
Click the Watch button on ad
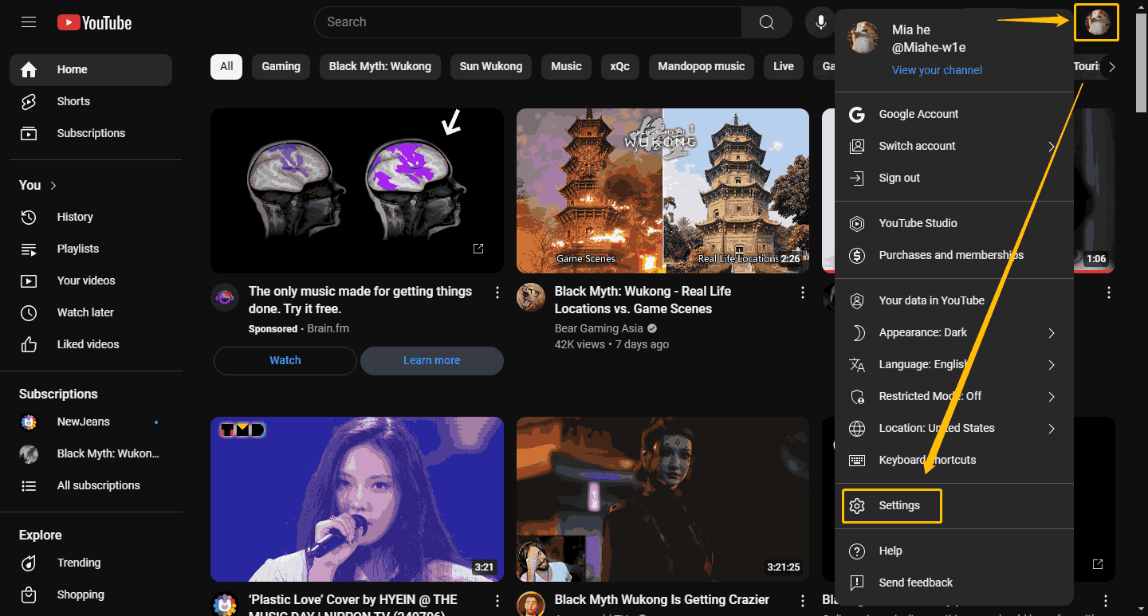pos(285,361)
